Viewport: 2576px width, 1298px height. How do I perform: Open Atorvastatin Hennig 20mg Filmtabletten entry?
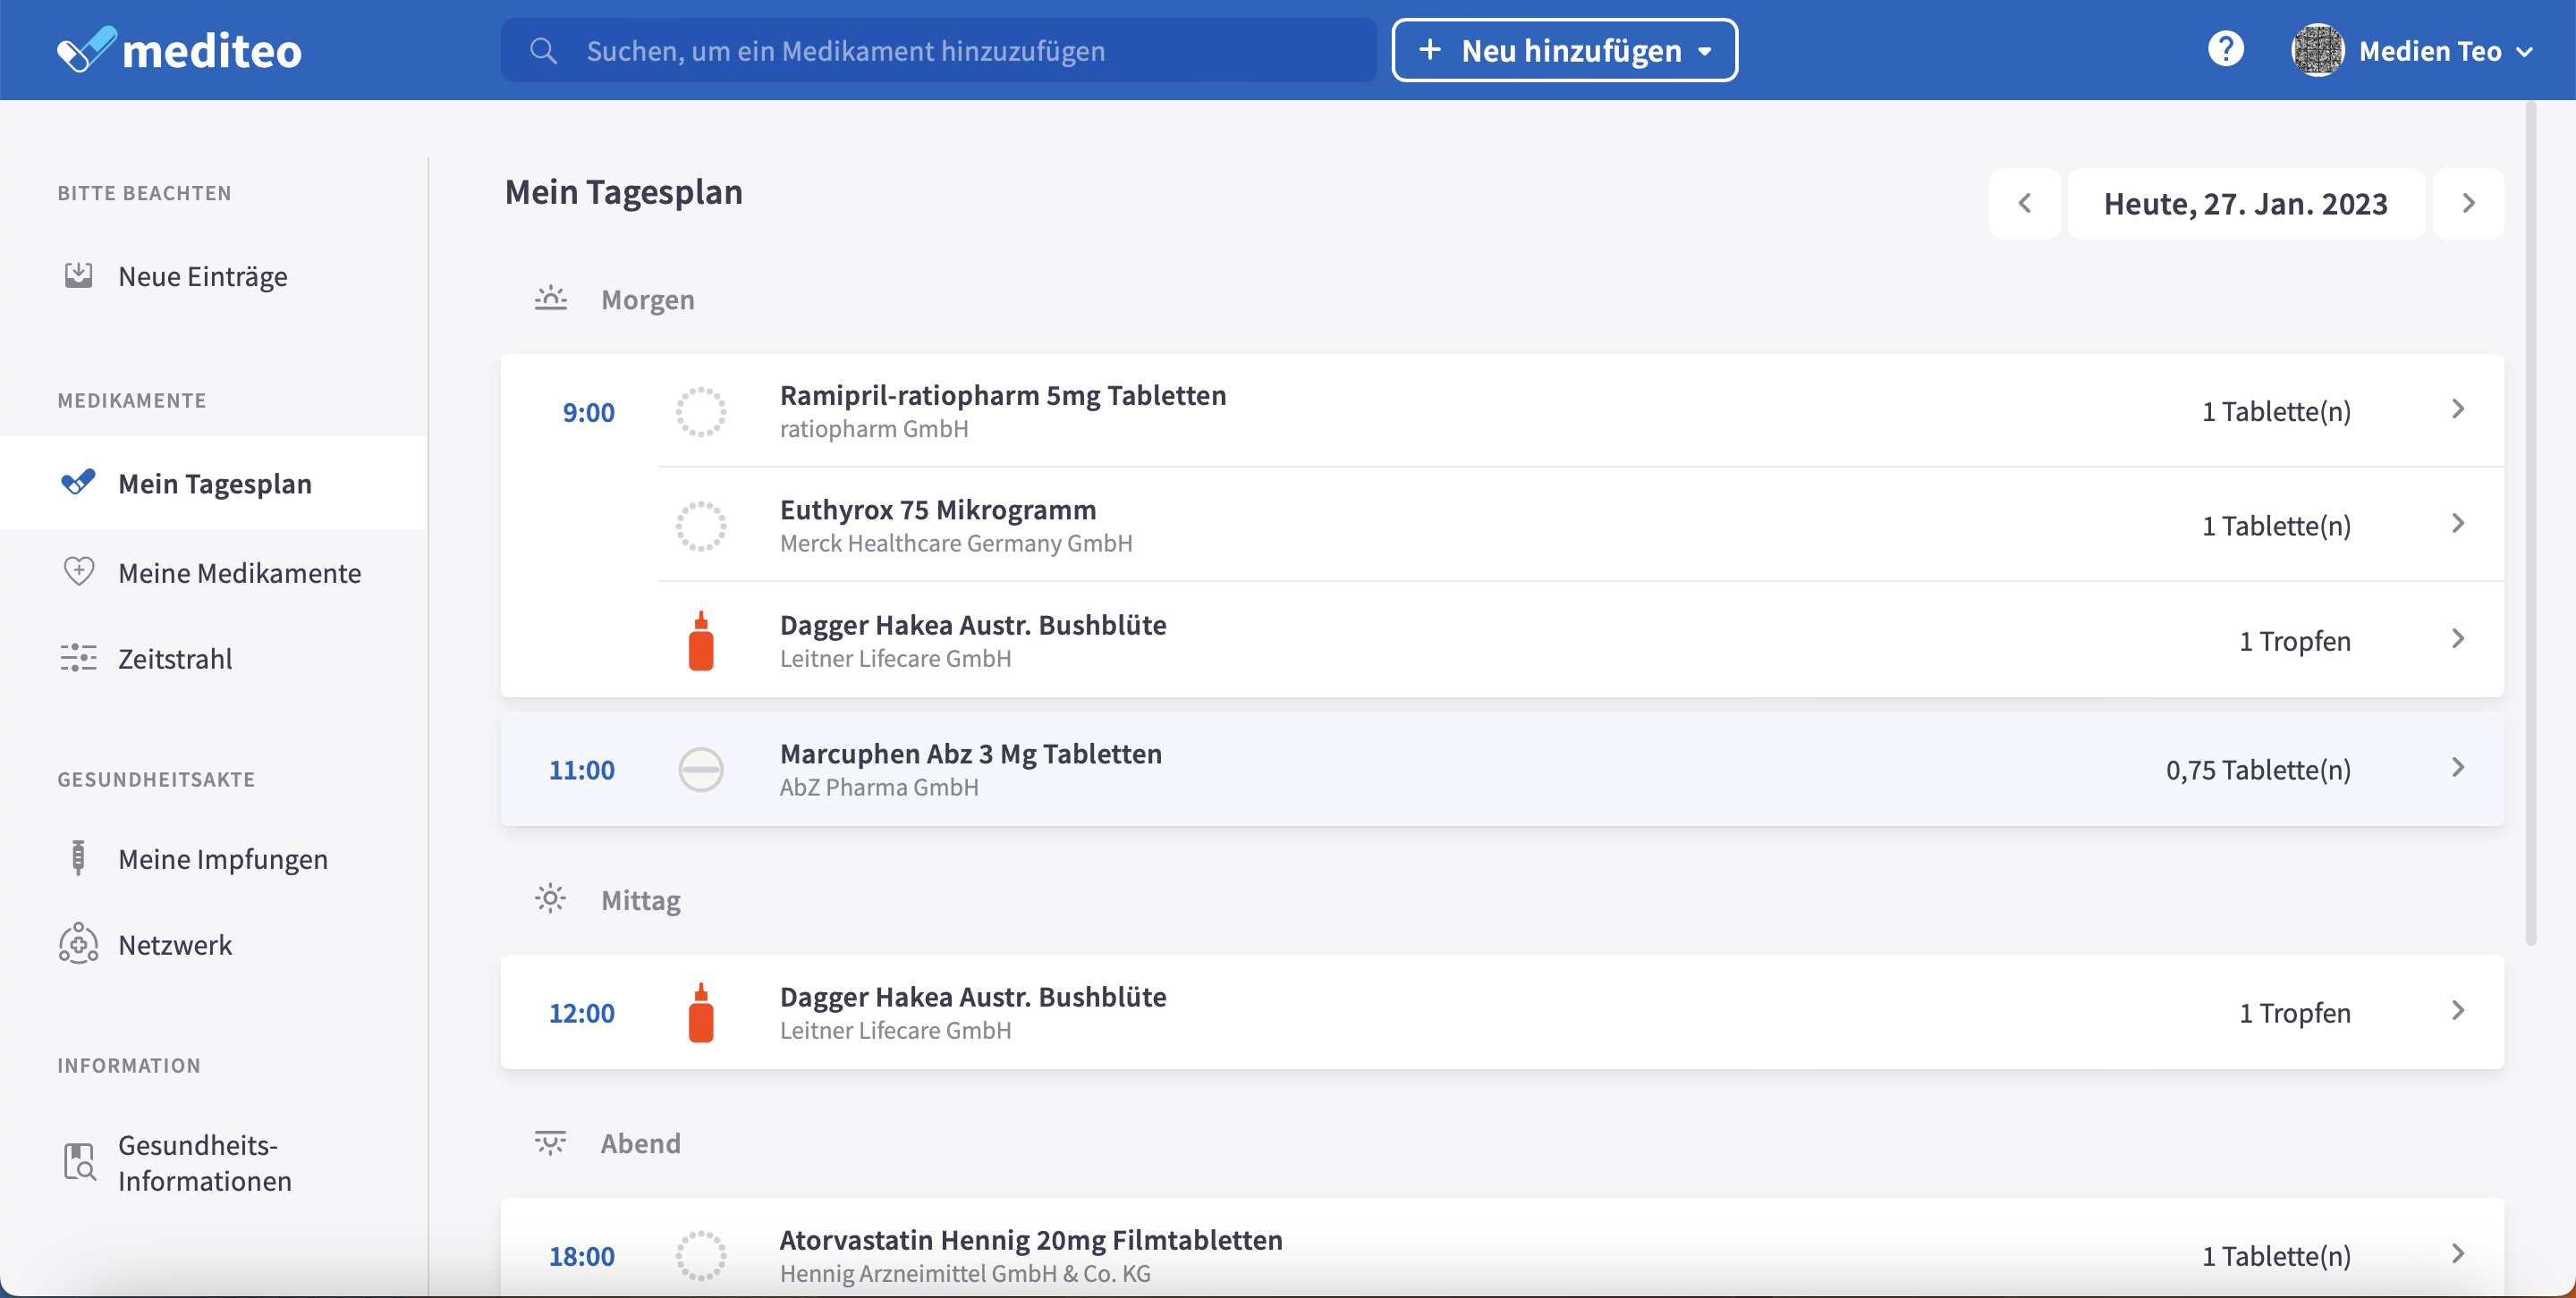(1502, 1249)
